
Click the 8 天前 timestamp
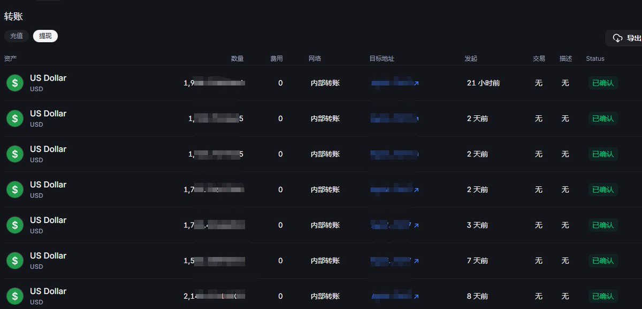click(477, 296)
